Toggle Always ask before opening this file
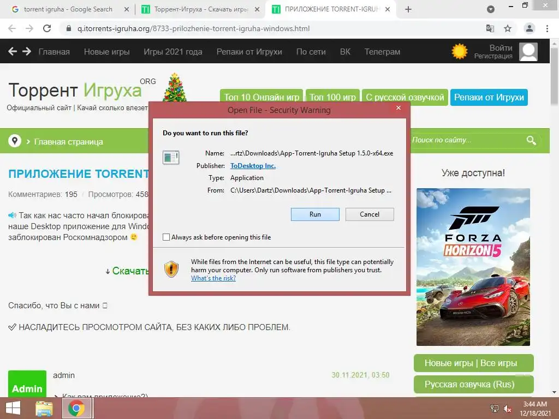Viewport: 559px width, 419px height. (166, 237)
